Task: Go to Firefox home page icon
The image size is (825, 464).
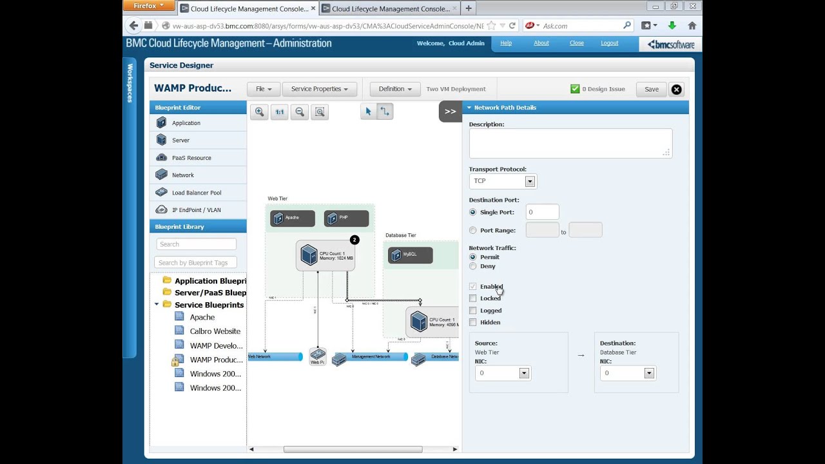Action: [692, 26]
